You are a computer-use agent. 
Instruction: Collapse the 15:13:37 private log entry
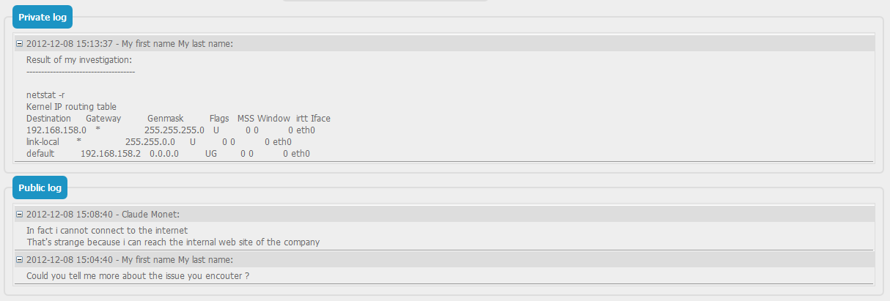pyautogui.click(x=20, y=44)
